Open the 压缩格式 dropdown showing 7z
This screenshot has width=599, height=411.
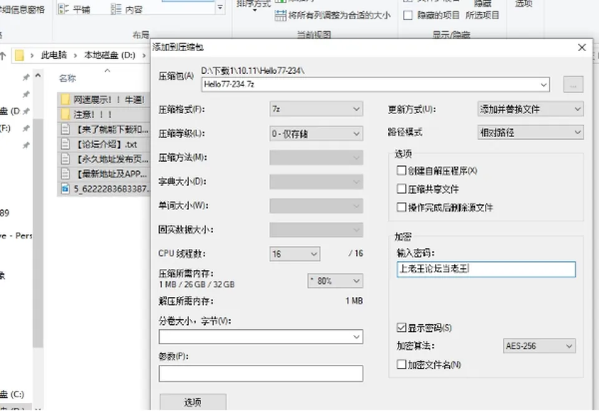(x=316, y=109)
